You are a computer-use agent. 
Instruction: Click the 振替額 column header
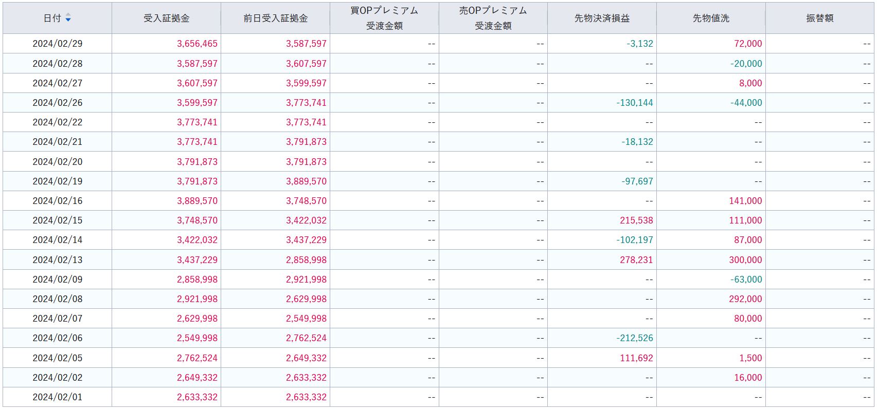pos(819,18)
